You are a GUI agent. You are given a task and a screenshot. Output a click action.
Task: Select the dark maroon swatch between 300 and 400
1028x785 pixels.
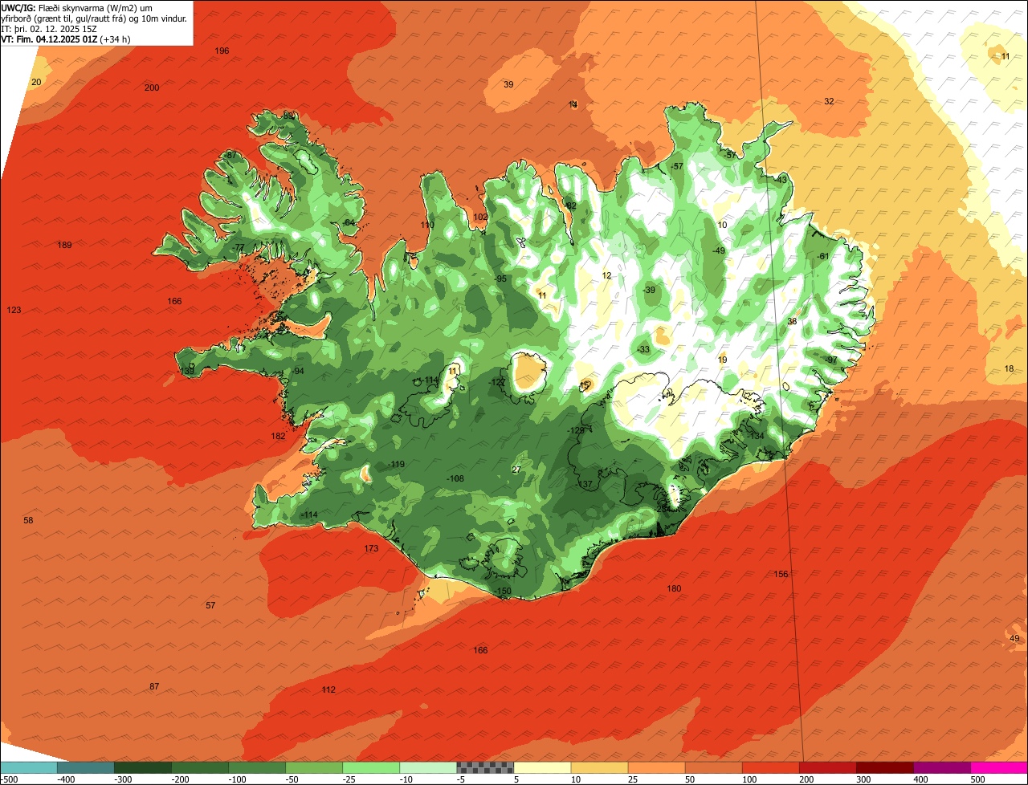click(x=885, y=767)
